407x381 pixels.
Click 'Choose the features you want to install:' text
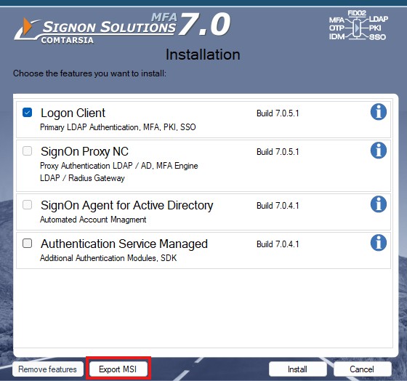(x=89, y=73)
